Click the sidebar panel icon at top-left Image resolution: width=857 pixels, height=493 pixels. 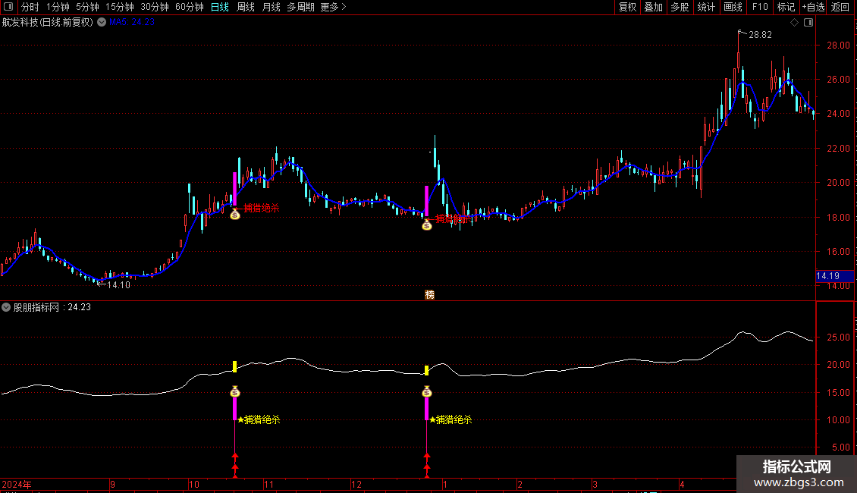point(8,7)
